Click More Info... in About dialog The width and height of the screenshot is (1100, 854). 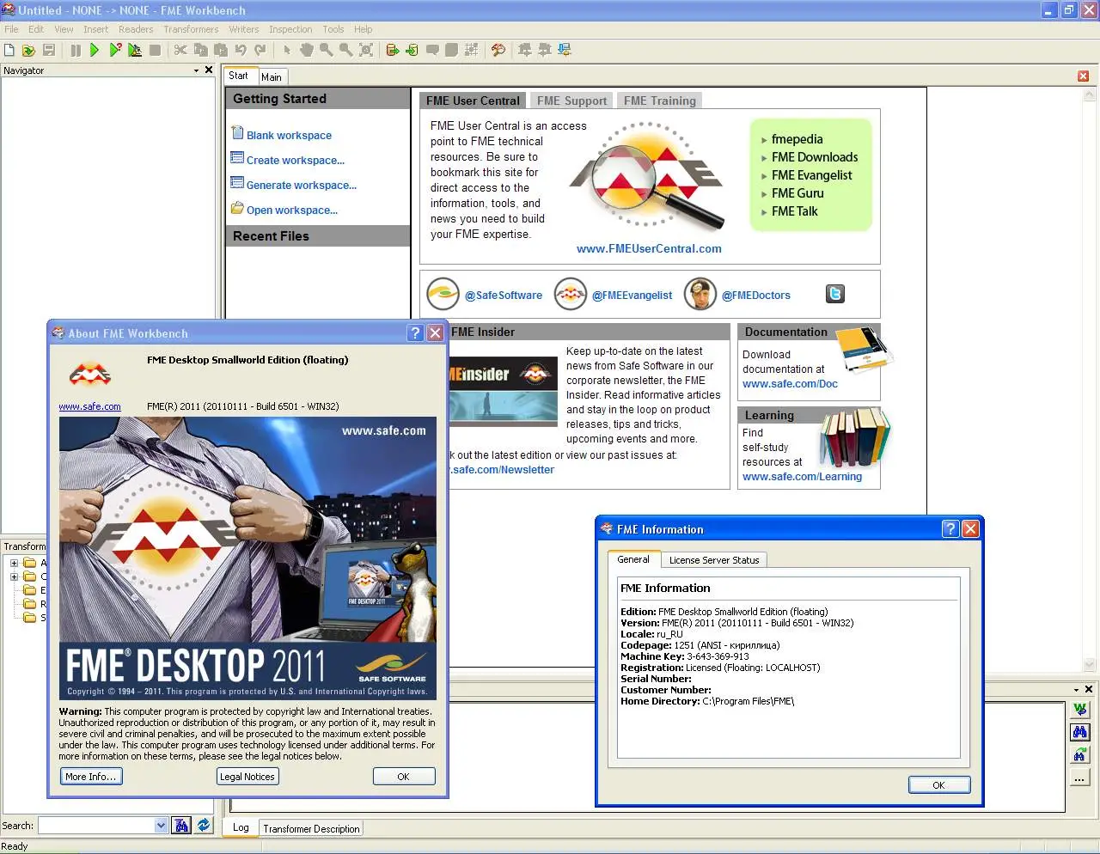[91, 777]
